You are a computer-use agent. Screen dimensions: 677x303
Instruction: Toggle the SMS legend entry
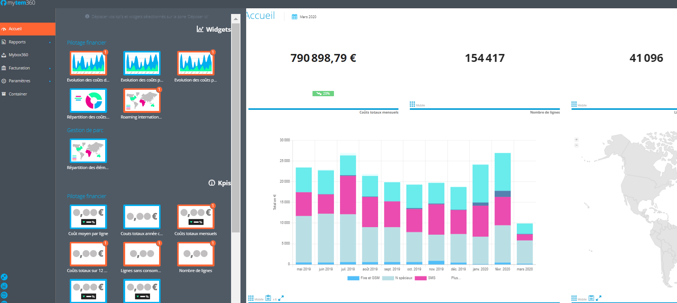click(425, 278)
